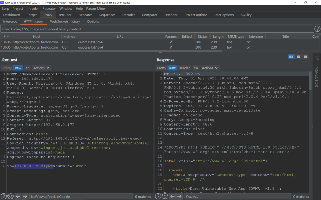Switch to the Intercept sub-tab
Screen dimensions: 321x200
tap(10, 21)
